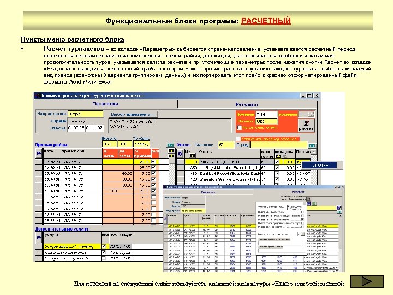
Task: Open Параметры tab in the small overlapping window
Action: pyautogui.click(x=208, y=192)
